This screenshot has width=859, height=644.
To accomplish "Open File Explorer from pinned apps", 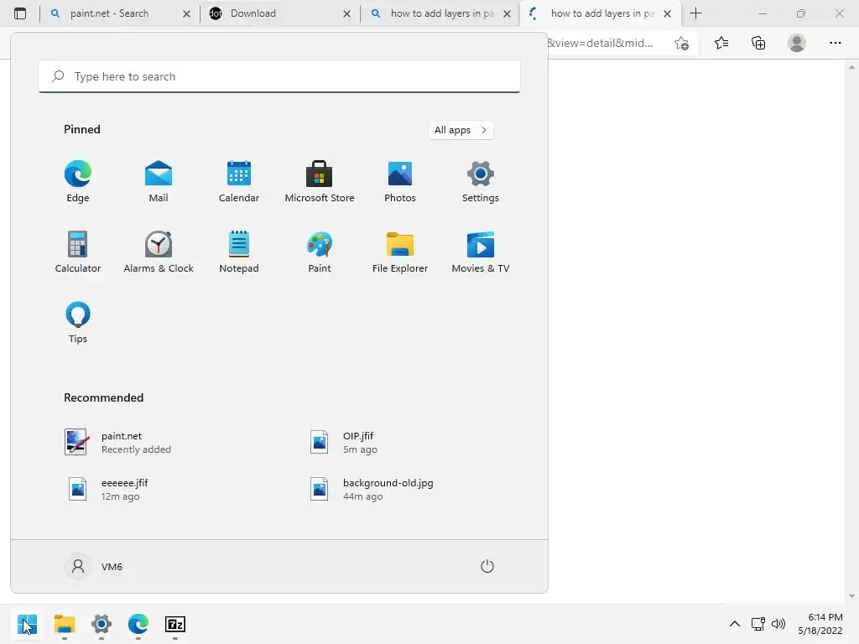I will (400, 252).
